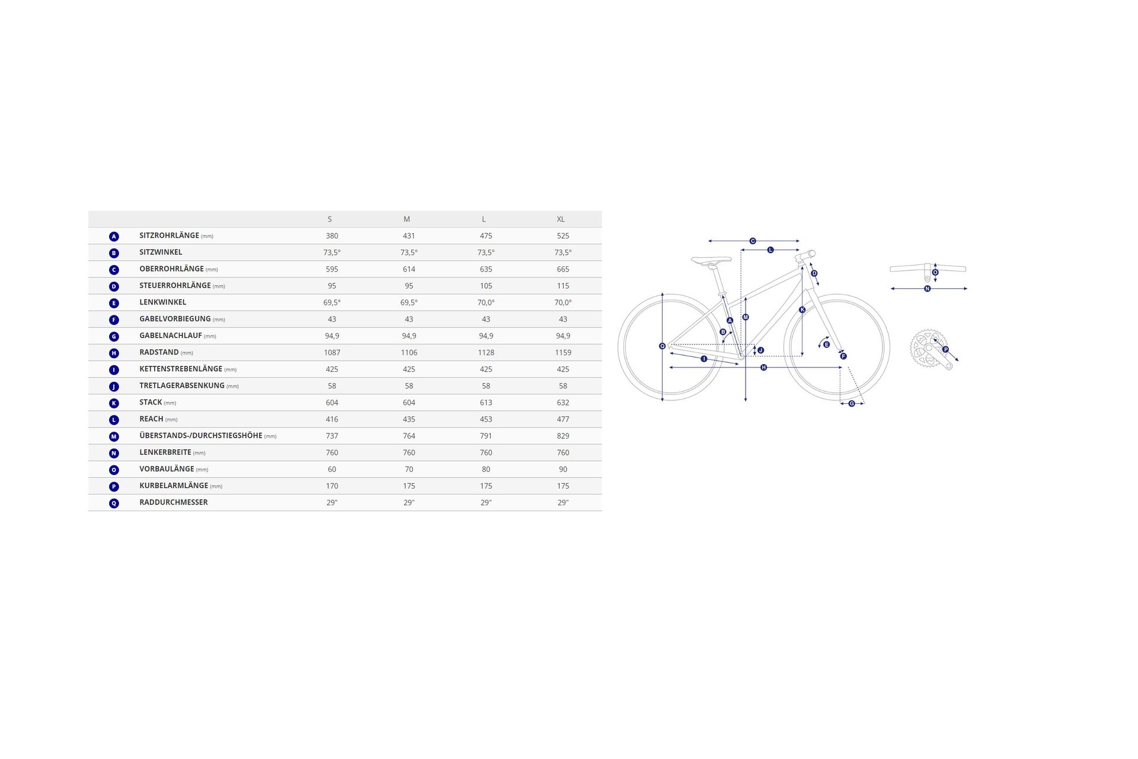Click the G marker below the front wheel
The width and height of the screenshot is (1138, 759).
tap(852, 404)
